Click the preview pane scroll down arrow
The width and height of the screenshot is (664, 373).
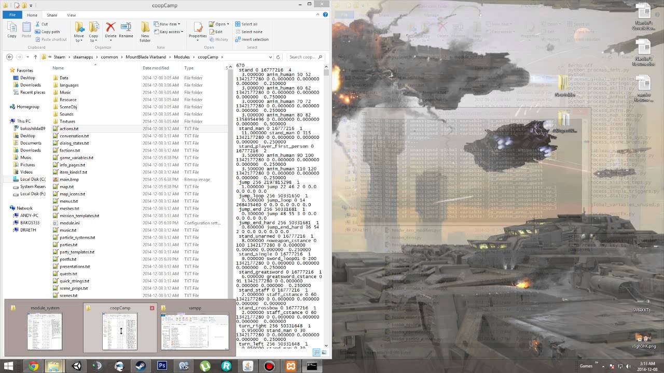pos(326,346)
